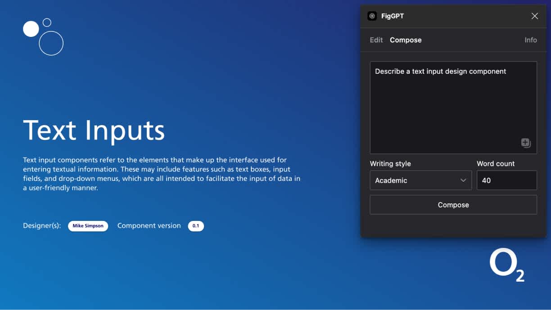Click the 0.1 version badge
Viewport: 551px width, 310px height.
(x=196, y=226)
